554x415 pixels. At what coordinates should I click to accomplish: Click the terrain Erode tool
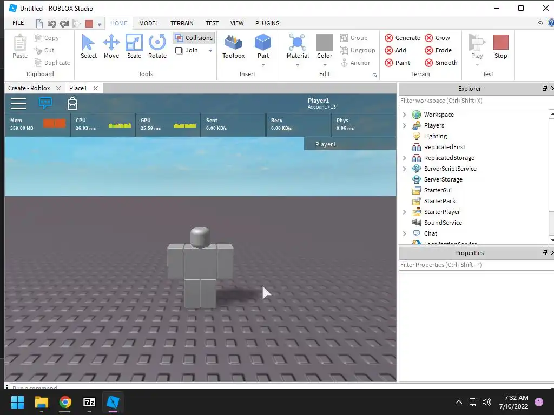tap(438, 50)
